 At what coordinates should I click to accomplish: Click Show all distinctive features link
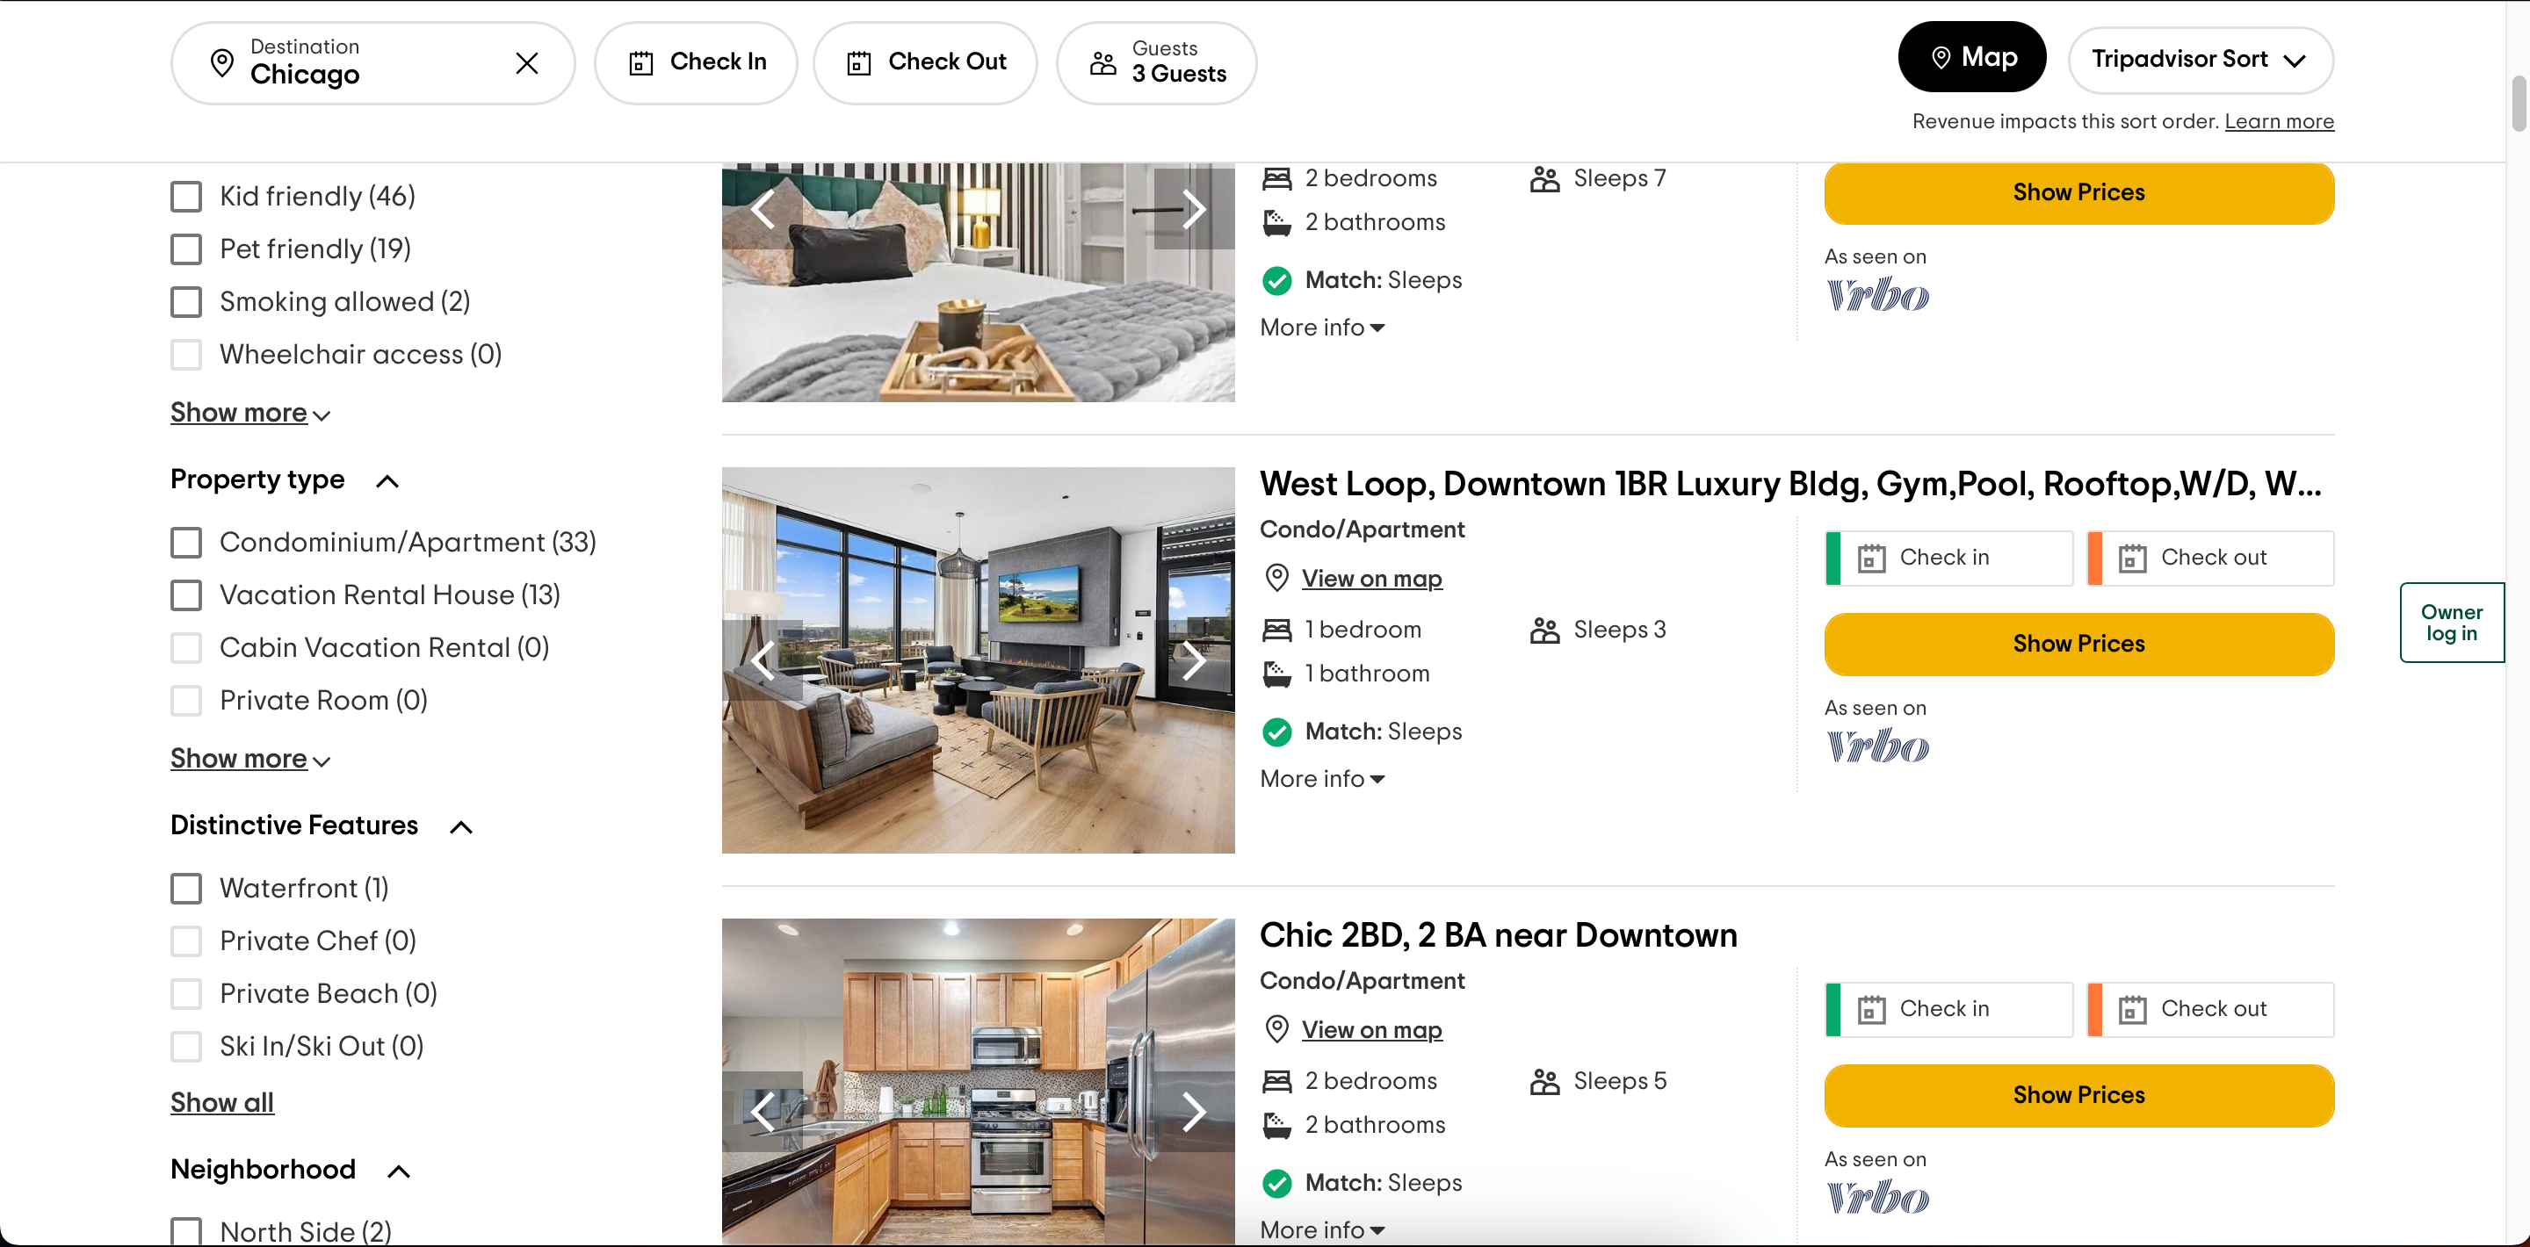pyautogui.click(x=222, y=1102)
